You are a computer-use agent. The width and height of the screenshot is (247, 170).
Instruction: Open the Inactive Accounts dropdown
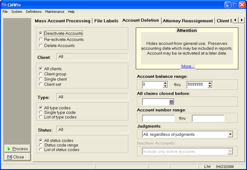pyautogui.click(x=230, y=152)
